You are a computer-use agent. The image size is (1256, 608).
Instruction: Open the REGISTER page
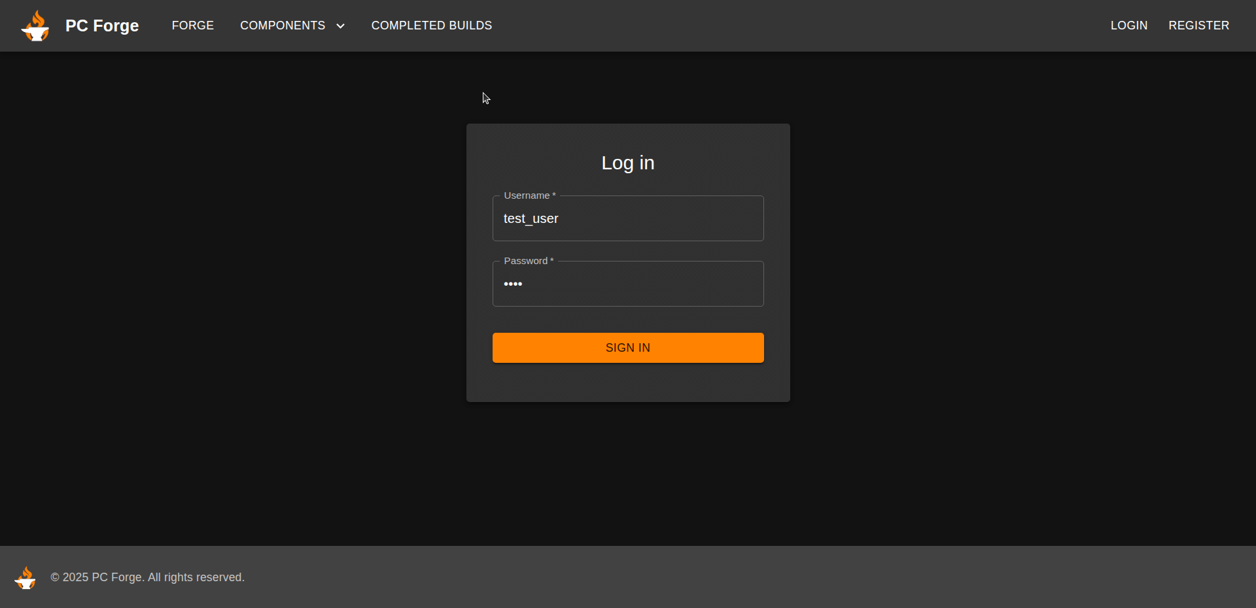1198,25
